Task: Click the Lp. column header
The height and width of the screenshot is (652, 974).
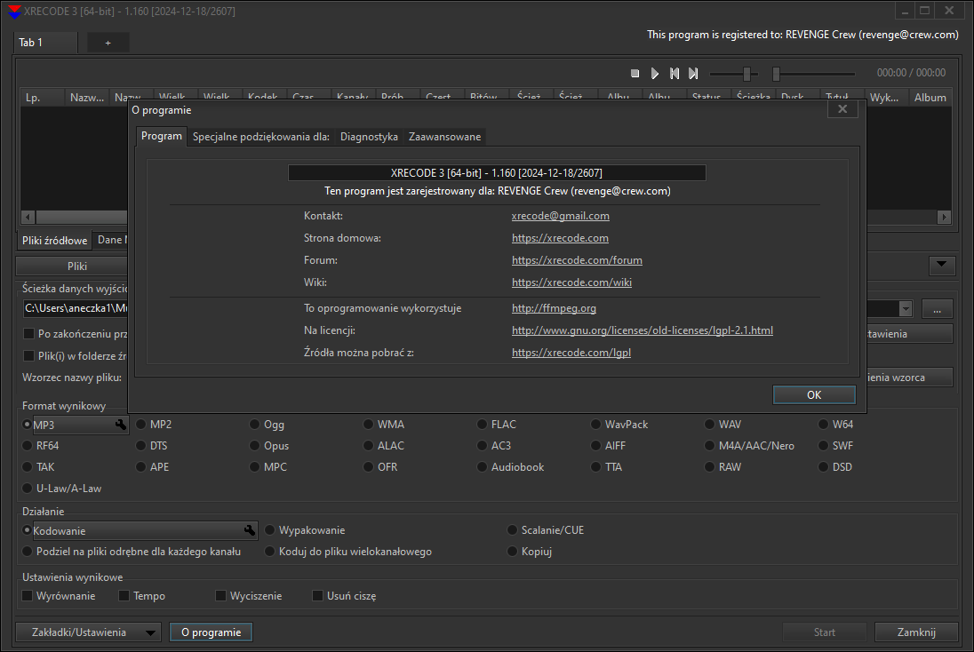Action: (43, 98)
